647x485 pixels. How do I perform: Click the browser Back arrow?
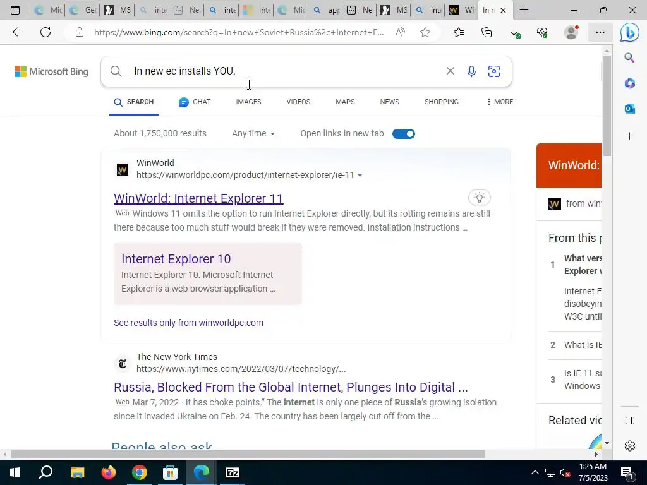point(17,32)
